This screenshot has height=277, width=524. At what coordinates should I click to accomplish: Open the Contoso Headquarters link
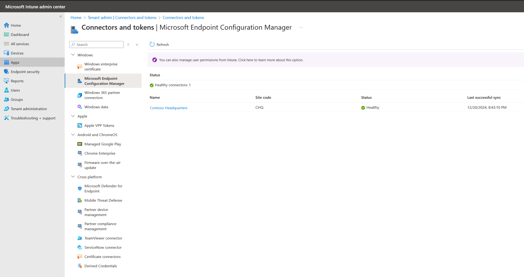(168, 108)
